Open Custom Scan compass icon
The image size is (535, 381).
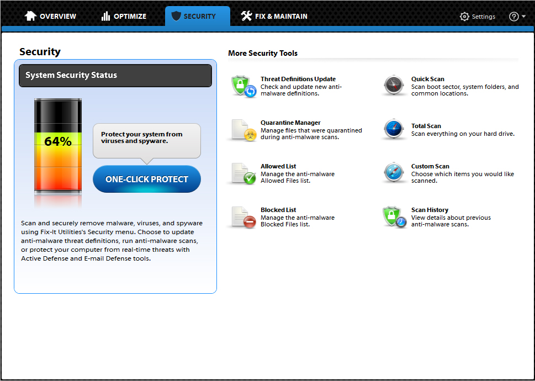(394, 173)
